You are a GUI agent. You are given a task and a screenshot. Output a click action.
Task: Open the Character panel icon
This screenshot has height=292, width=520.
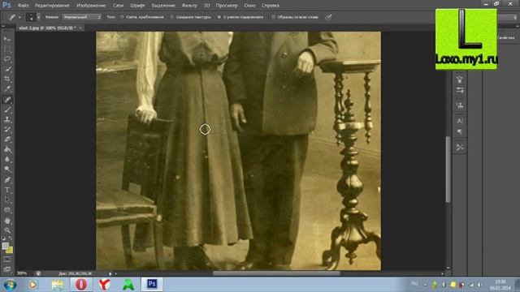(x=460, y=121)
